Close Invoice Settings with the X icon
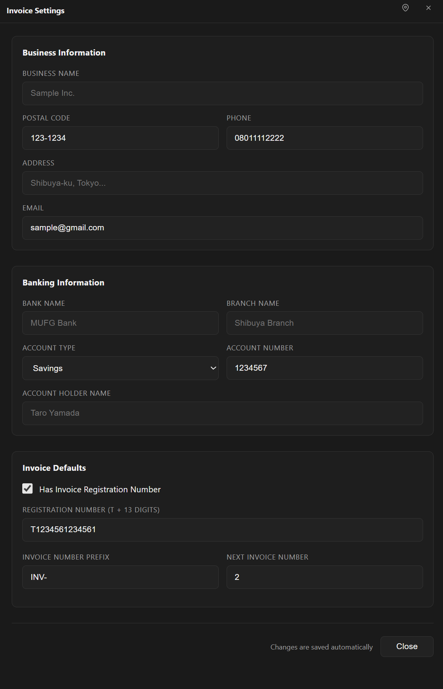Screen dimensions: 443x689 (429, 8)
